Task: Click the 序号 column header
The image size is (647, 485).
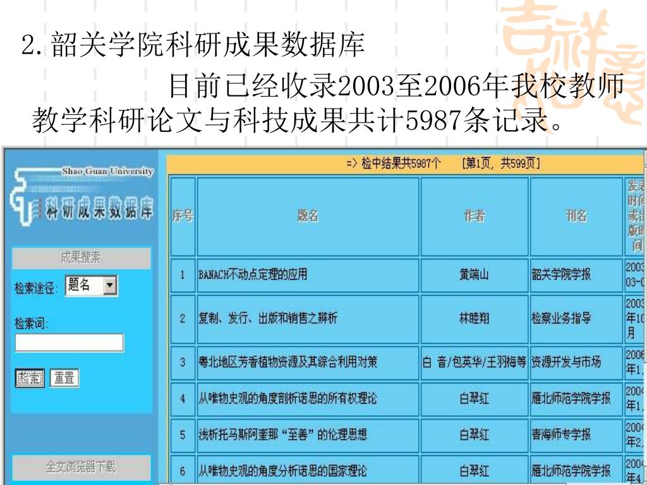Action: (183, 217)
